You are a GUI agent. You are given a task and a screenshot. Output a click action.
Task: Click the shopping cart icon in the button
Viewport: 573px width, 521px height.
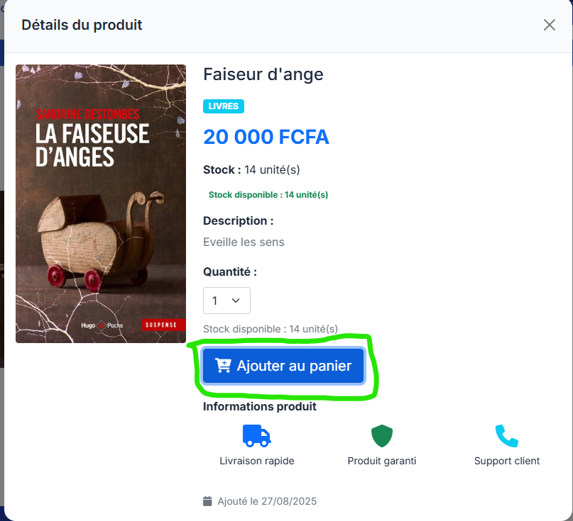tap(223, 366)
